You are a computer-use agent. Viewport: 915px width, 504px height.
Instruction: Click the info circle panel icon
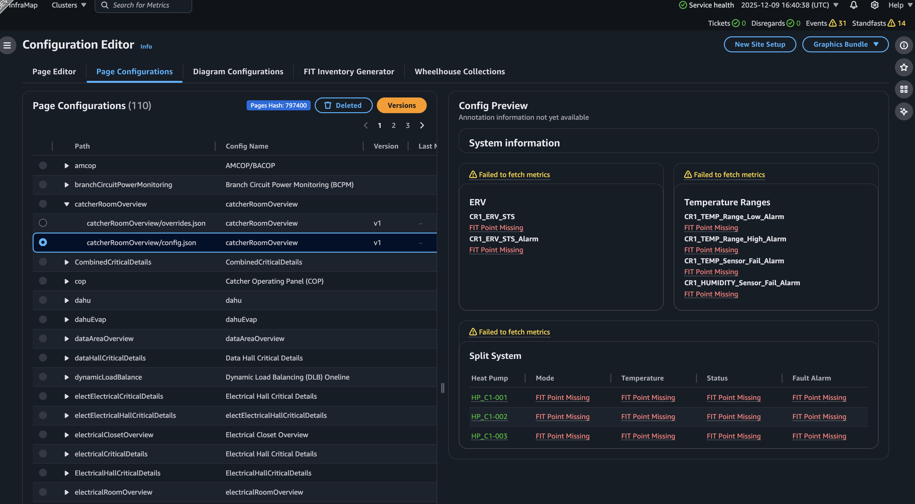pos(904,45)
